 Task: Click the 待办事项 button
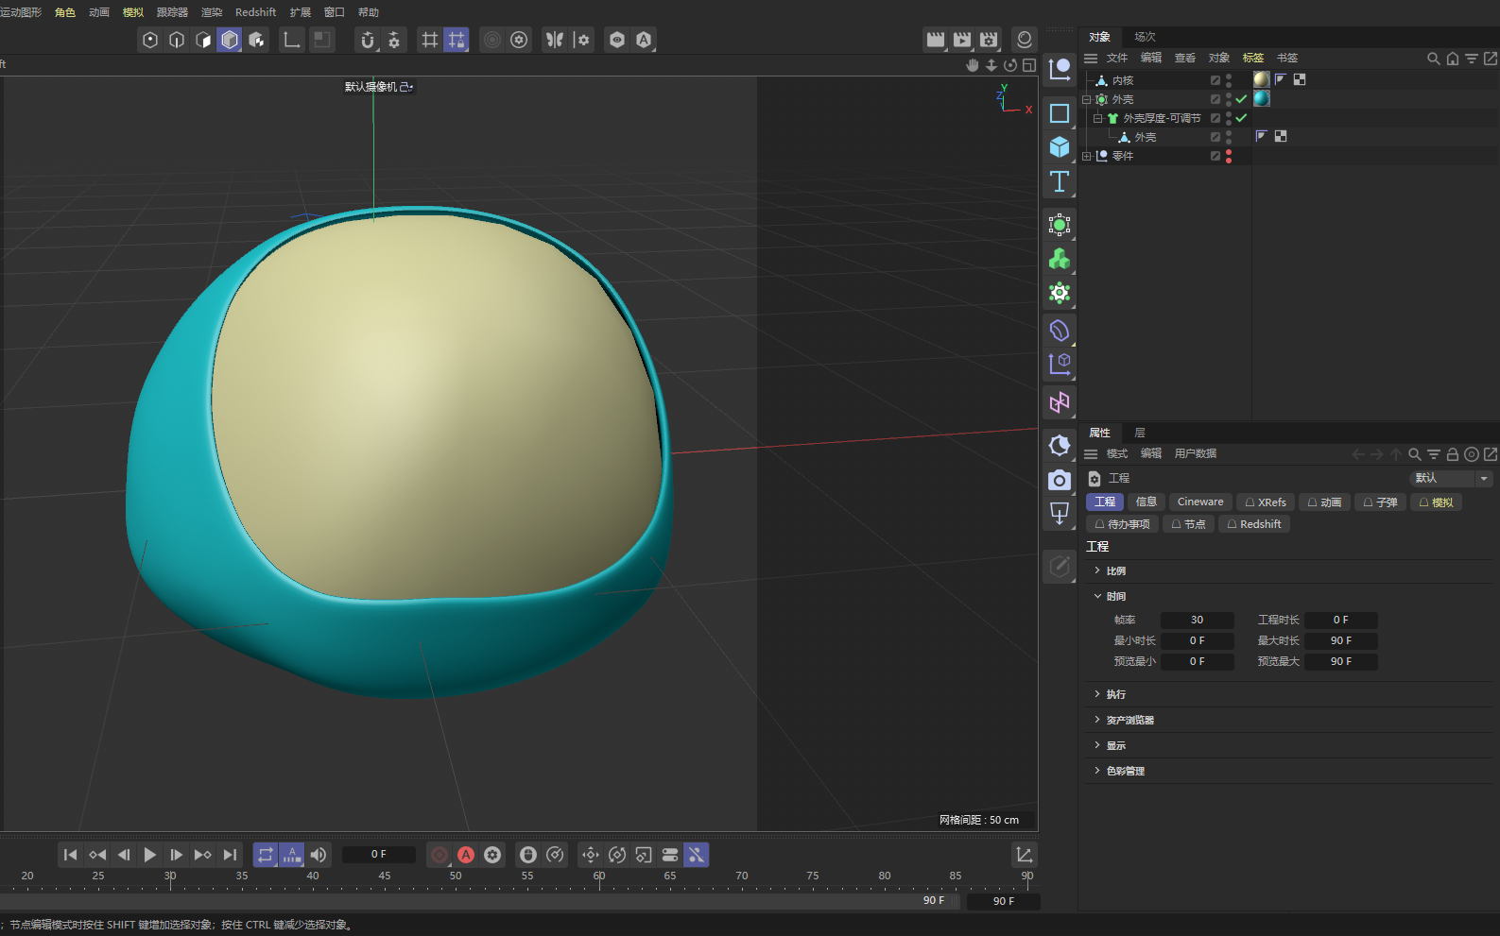coord(1122,524)
